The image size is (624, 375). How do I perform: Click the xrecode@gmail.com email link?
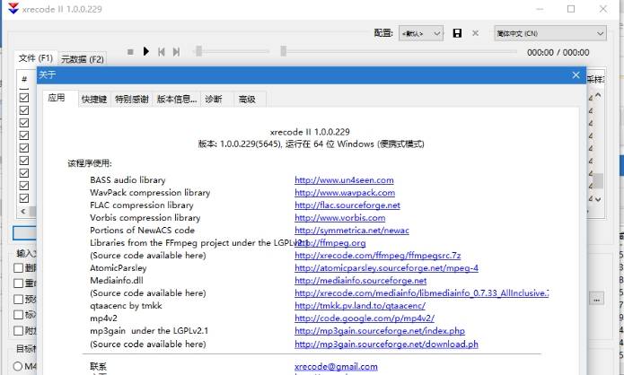[x=336, y=367]
